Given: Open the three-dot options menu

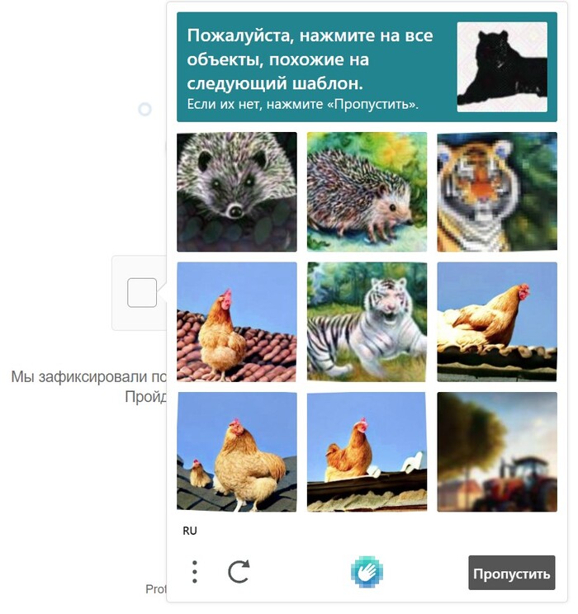Looking at the screenshot, I should [195, 572].
